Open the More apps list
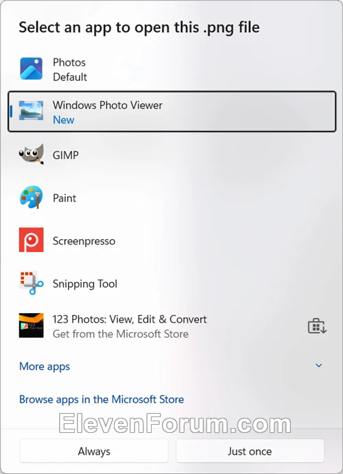Screen dimensions: 343x474 pos(45,366)
